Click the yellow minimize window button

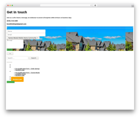(10, 5)
